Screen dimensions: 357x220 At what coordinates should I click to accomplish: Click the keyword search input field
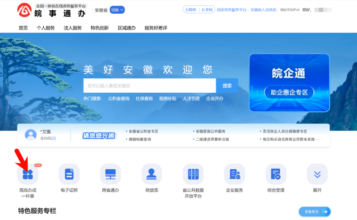click(149, 86)
